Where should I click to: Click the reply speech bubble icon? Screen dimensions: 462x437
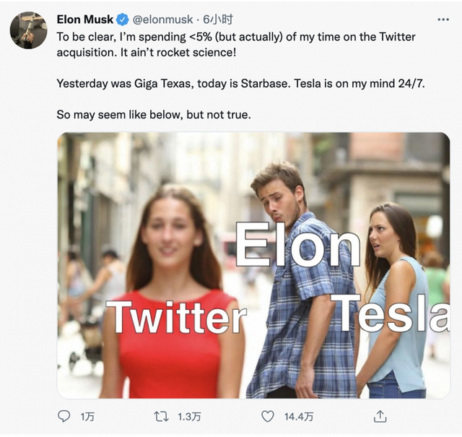pos(65,416)
